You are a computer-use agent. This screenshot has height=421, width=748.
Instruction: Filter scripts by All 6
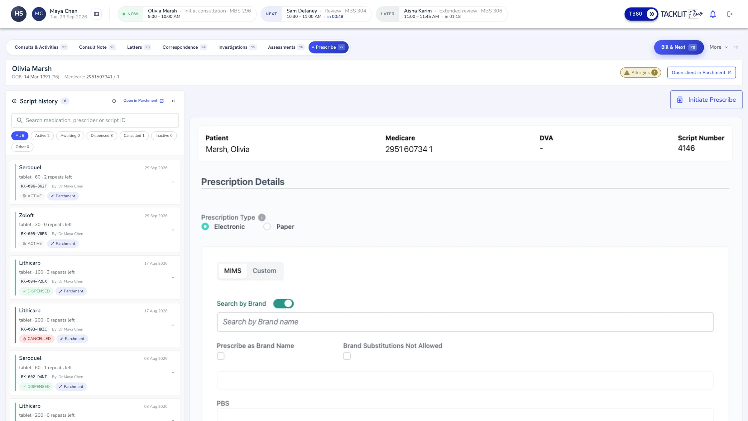[x=20, y=136]
